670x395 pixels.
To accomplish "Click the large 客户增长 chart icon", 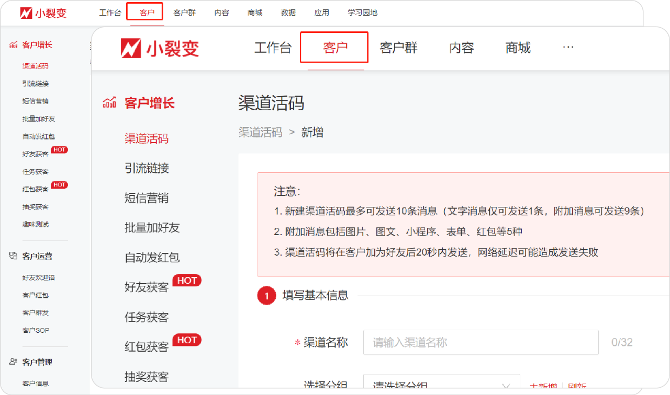I will point(109,102).
